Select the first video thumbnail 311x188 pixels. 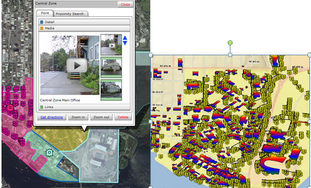click(x=111, y=45)
